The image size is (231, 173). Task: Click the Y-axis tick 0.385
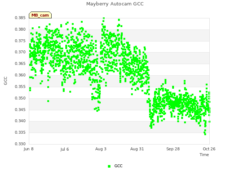(20, 18)
